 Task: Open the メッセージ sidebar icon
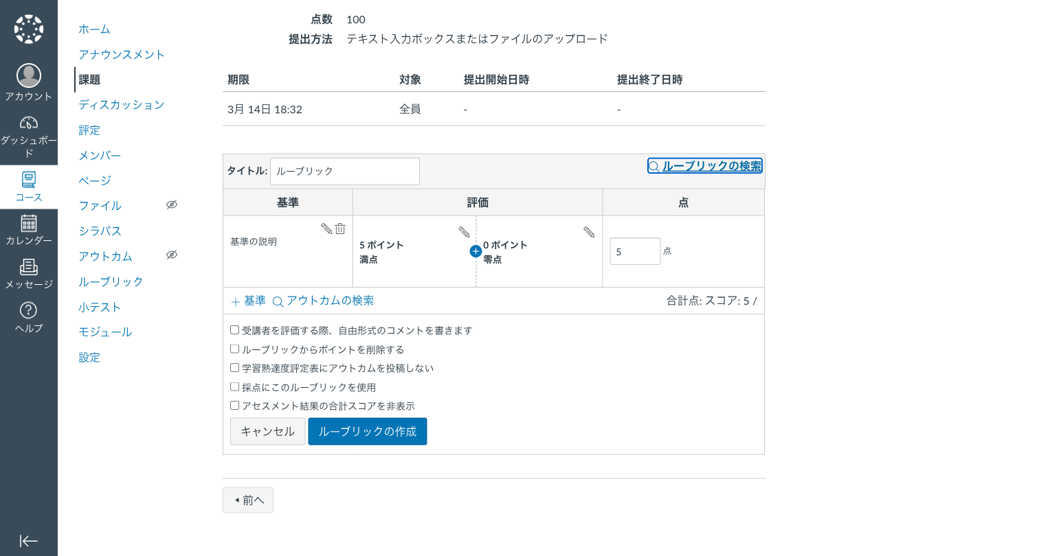(28, 269)
